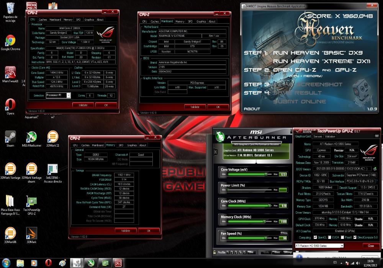383x268 pixels.
Task: Click ABOUT in the Heaven benchmark window
Action: (x=252, y=109)
